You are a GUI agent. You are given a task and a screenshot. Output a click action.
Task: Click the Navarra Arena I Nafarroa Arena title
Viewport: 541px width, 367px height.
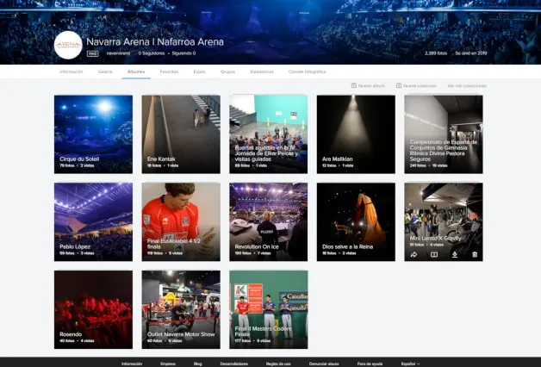155,42
